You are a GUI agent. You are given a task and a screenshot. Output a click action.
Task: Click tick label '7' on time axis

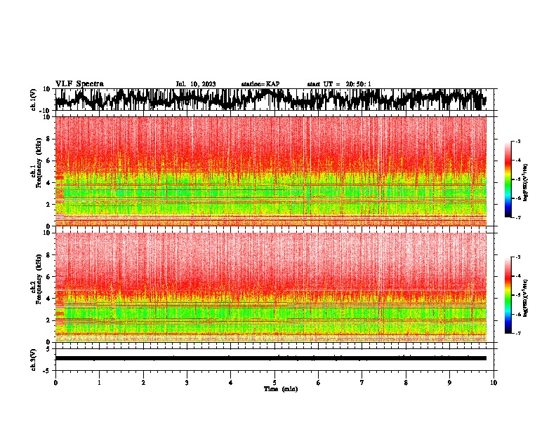click(362, 383)
